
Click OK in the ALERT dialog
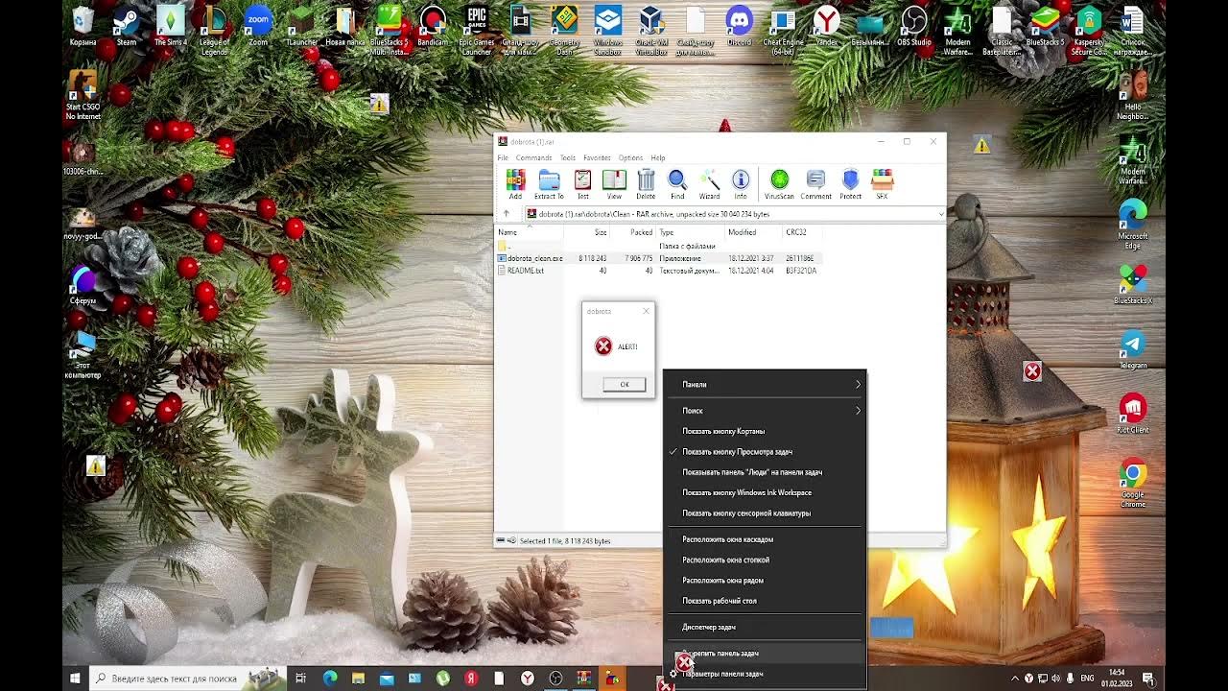coord(624,384)
